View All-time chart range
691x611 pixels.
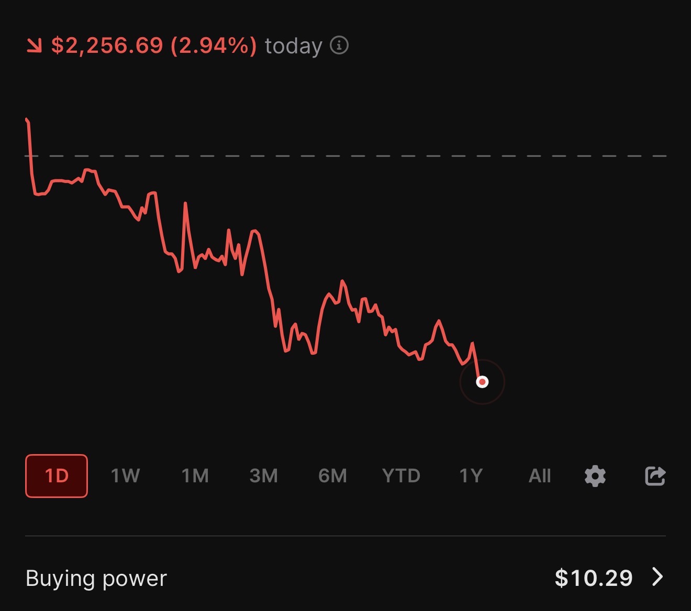coord(540,476)
